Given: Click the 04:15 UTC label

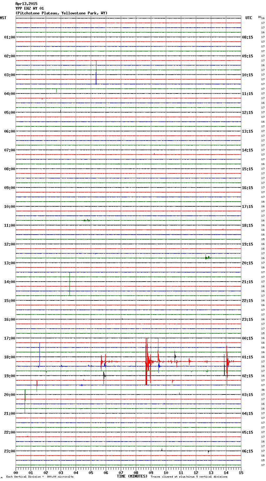Looking at the screenshot, I should point(248,414).
